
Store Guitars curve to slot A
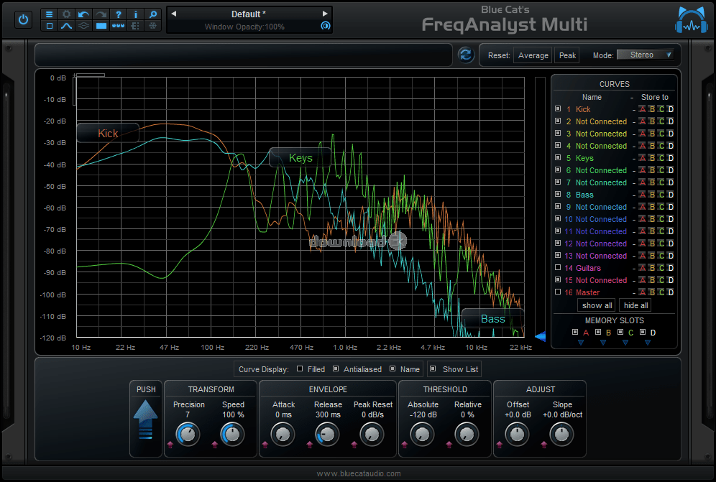(642, 268)
